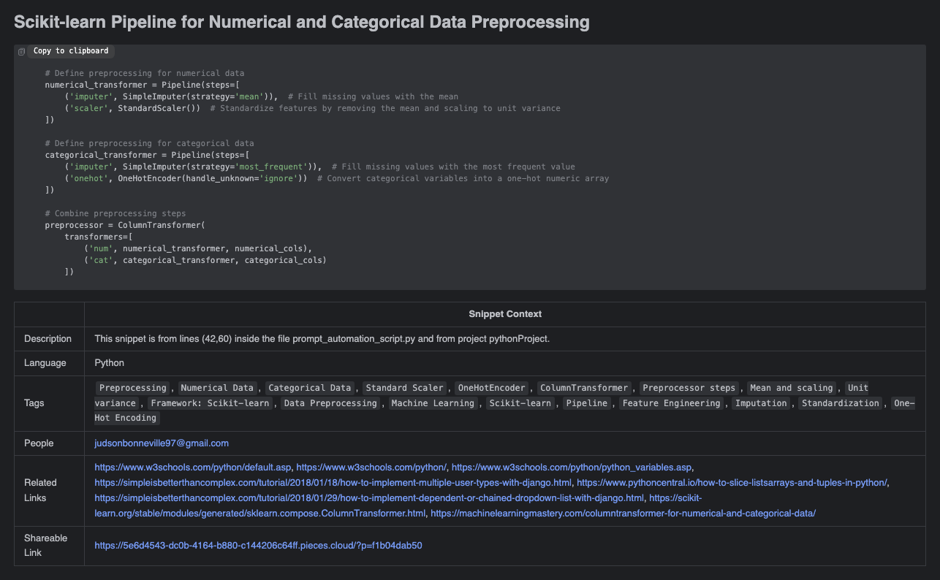Screen dimensions: 940x580
Task: Open the pieces.cloud shareable link
Action: pos(258,545)
